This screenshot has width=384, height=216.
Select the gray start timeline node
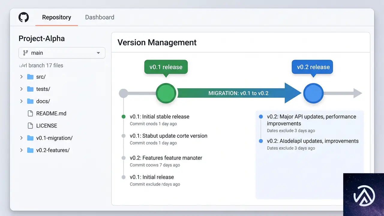pyautogui.click(x=123, y=93)
